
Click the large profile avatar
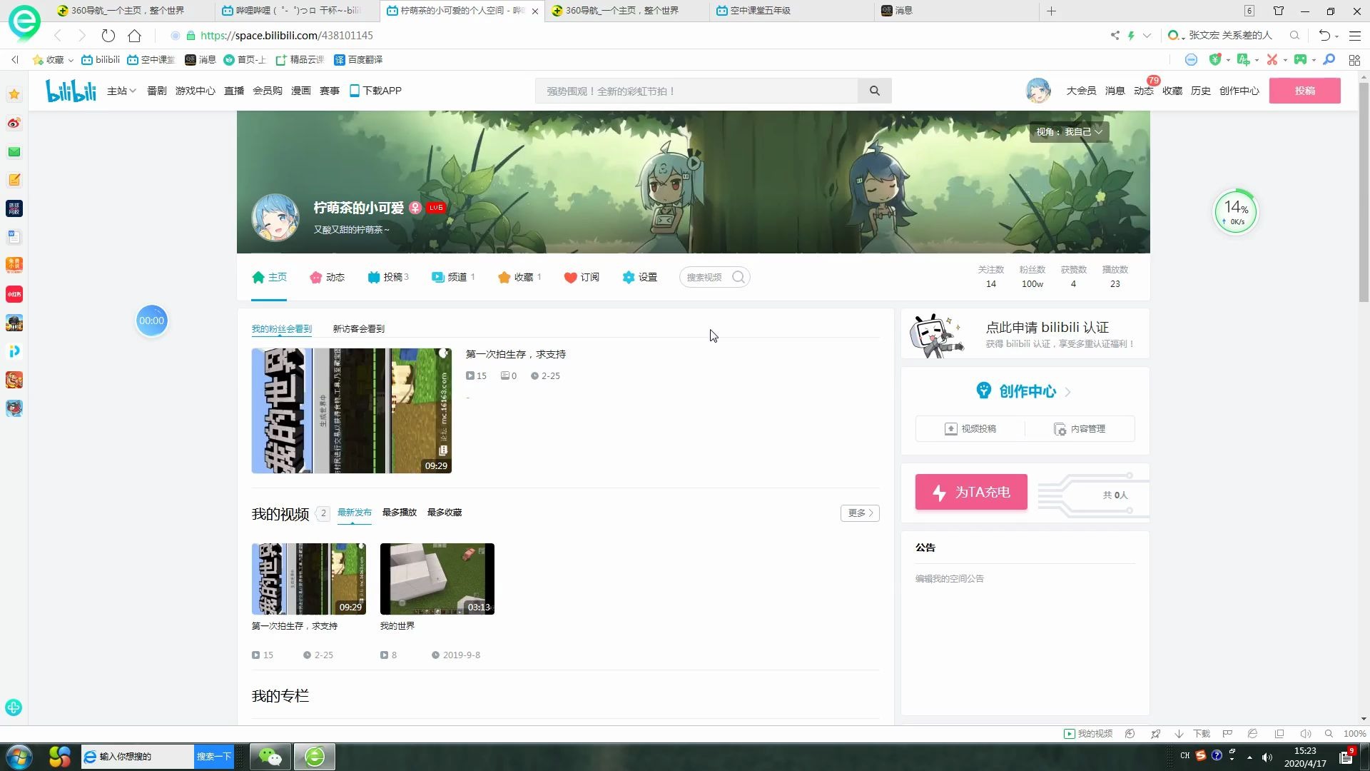(x=275, y=218)
